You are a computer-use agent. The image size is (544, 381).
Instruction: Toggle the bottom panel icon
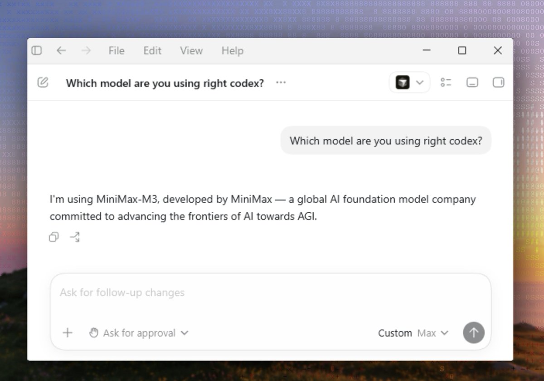click(472, 83)
